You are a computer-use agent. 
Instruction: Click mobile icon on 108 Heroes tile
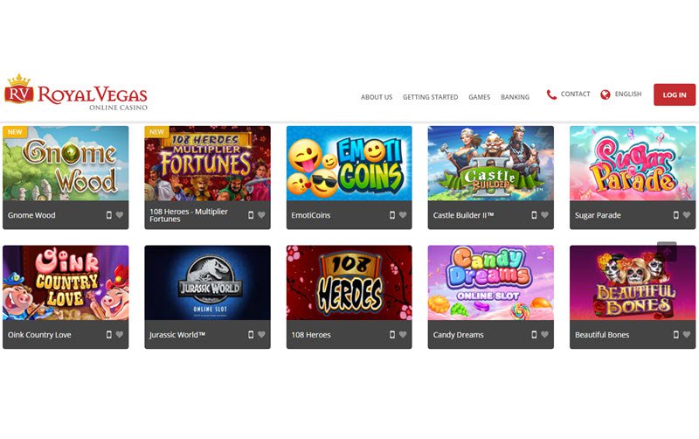(x=392, y=335)
